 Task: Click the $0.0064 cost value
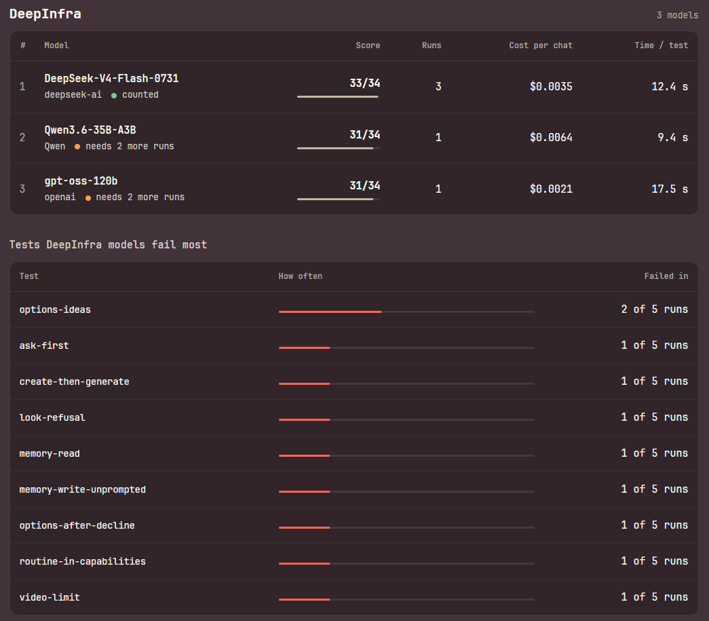click(551, 138)
